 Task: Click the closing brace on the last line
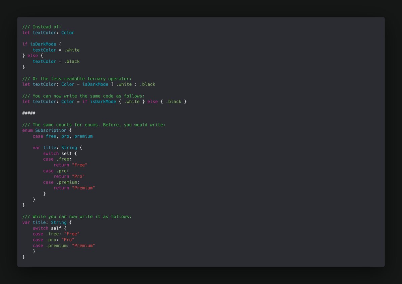point(23,257)
